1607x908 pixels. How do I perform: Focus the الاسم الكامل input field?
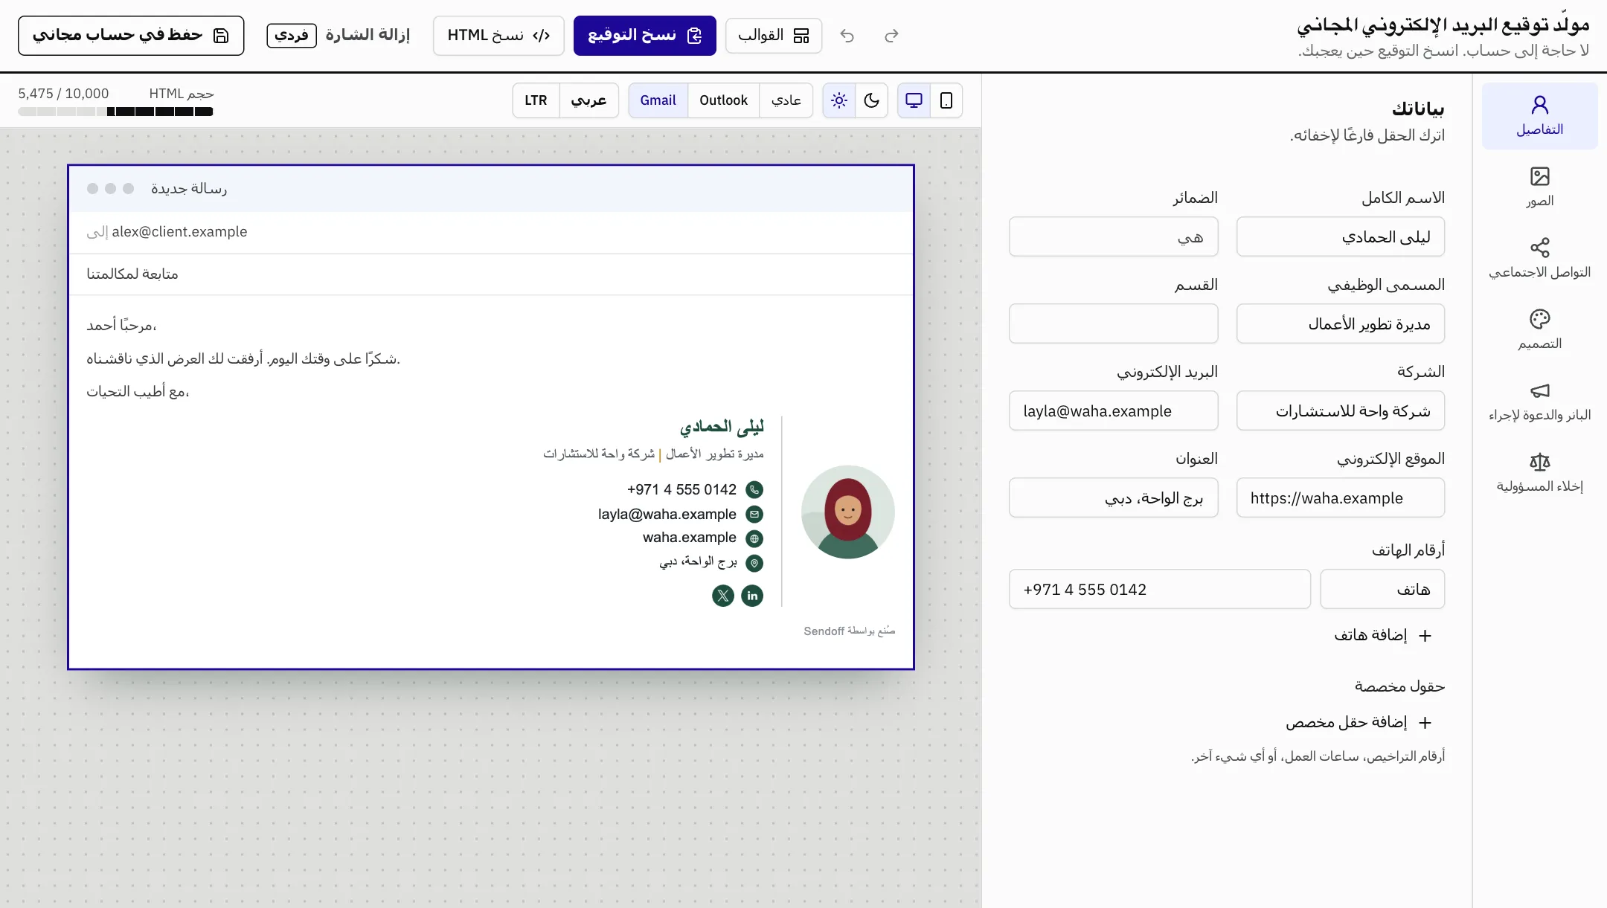1341,236
